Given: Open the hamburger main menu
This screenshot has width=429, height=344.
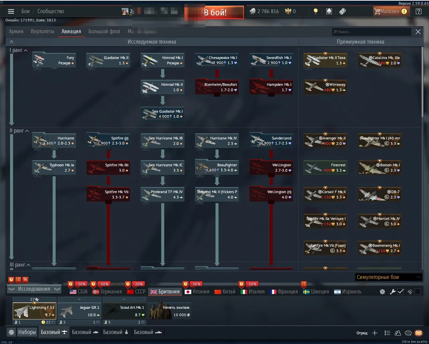Looking at the screenshot, I should (x=11, y=11).
